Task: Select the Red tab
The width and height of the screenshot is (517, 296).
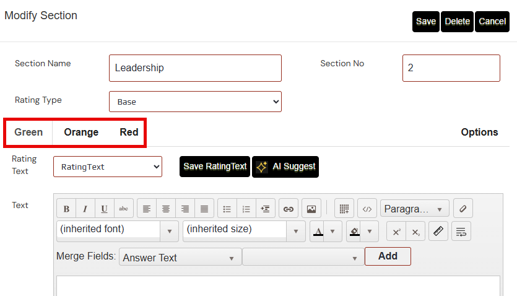Action: (129, 132)
